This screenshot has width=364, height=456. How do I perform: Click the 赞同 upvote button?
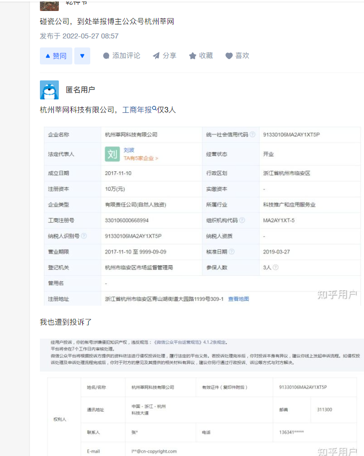pyautogui.click(x=56, y=56)
